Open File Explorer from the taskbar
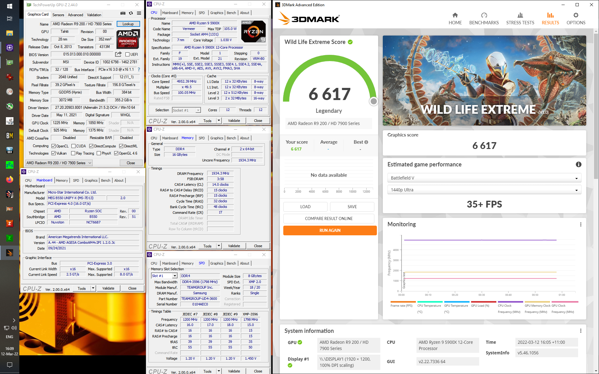This screenshot has width=599, height=374. click(9, 33)
